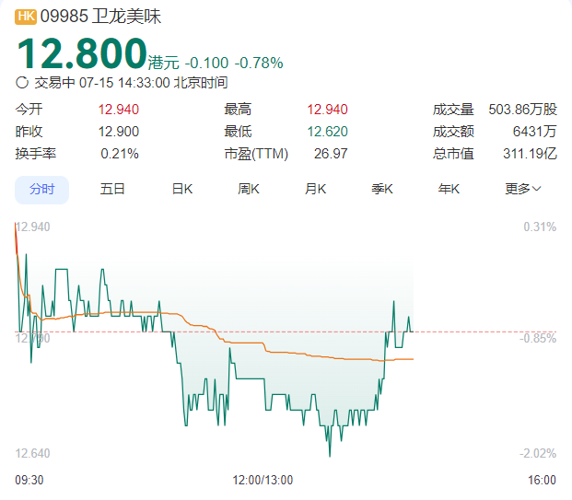572x500 pixels.
Task: Click the 16:00 time axis label
Action: pos(543,480)
